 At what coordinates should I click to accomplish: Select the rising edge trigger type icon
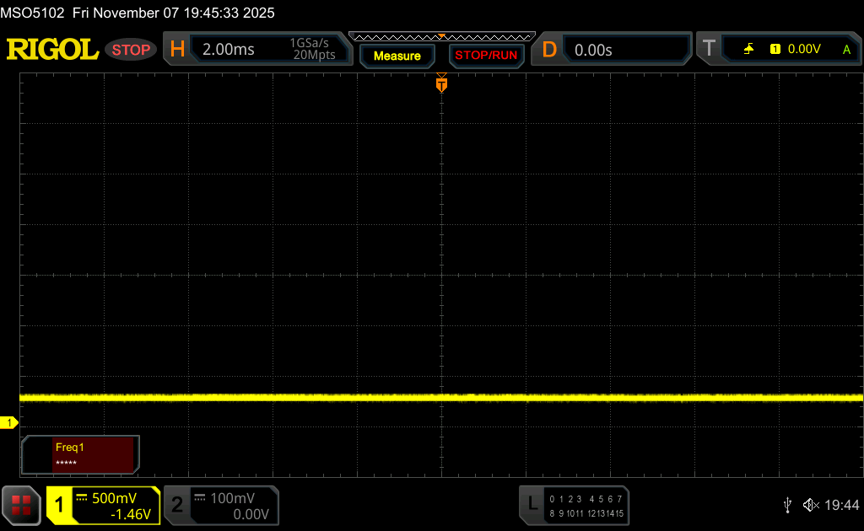coord(748,50)
